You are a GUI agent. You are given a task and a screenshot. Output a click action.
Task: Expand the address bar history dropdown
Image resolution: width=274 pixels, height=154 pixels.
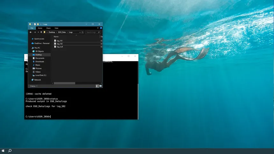coord(80,32)
